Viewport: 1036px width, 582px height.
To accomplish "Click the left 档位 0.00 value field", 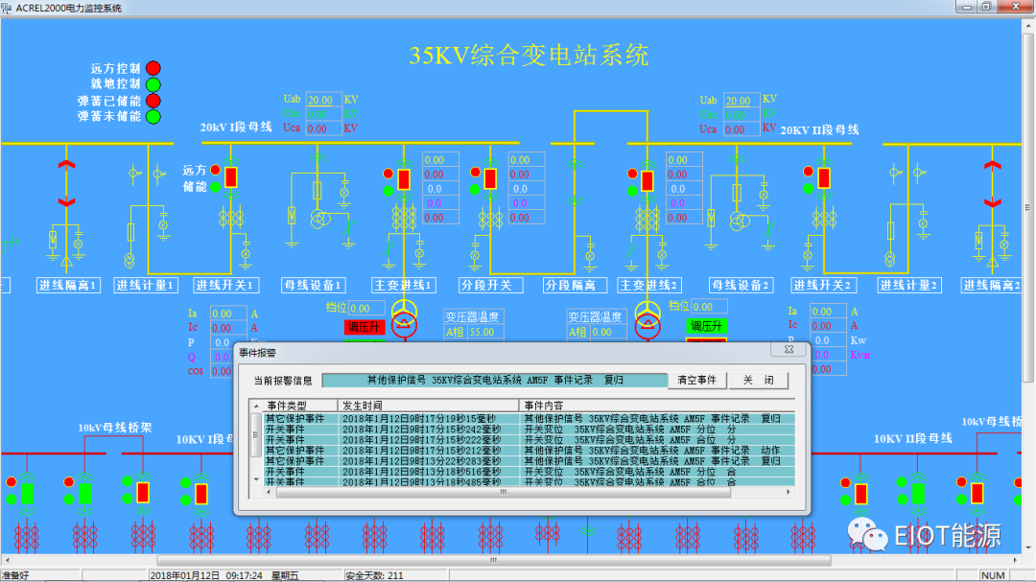I will point(366,309).
